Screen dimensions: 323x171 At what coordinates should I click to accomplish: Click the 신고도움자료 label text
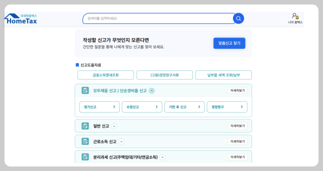coord(91,65)
